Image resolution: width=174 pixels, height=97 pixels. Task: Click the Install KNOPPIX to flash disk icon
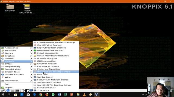35,56
